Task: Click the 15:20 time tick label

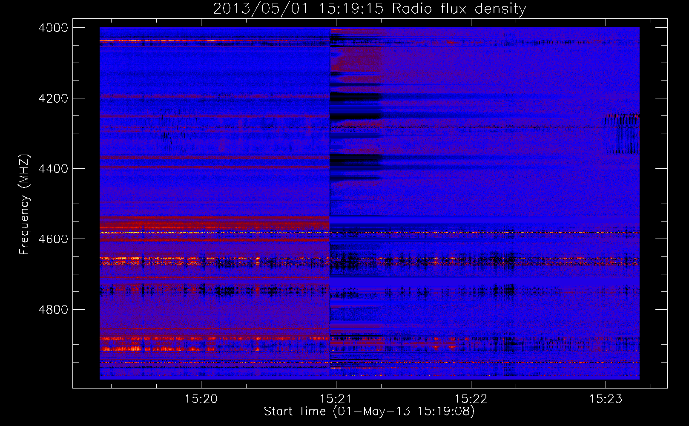Action: click(x=201, y=399)
